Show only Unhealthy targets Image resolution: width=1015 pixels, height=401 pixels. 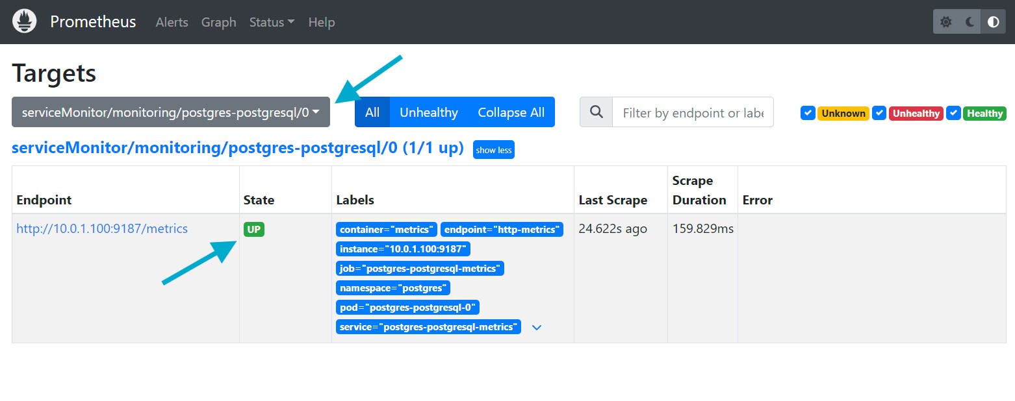pyautogui.click(x=428, y=112)
